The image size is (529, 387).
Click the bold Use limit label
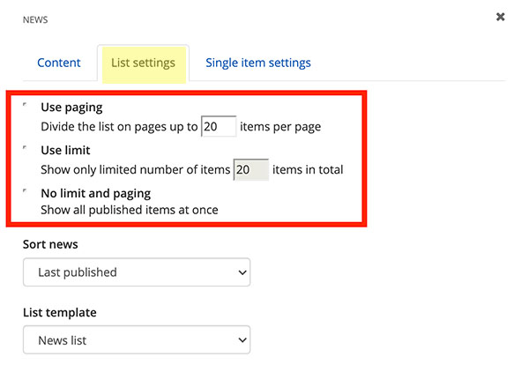click(x=65, y=151)
